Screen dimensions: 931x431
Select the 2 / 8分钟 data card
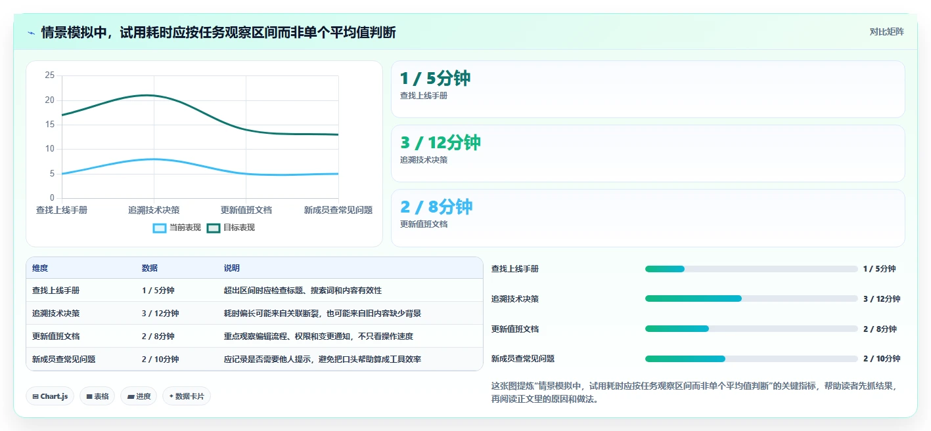click(648, 218)
